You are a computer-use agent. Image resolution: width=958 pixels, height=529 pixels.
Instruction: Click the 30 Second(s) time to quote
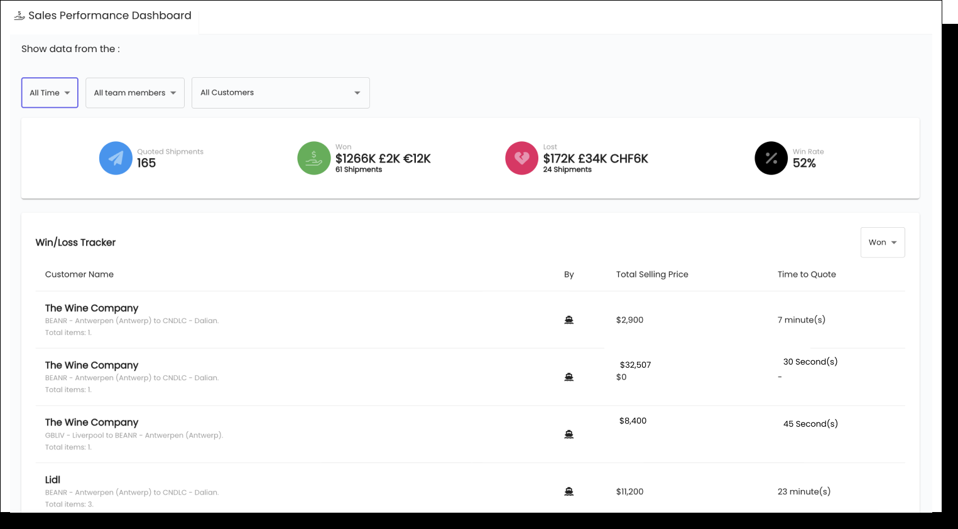coord(810,362)
